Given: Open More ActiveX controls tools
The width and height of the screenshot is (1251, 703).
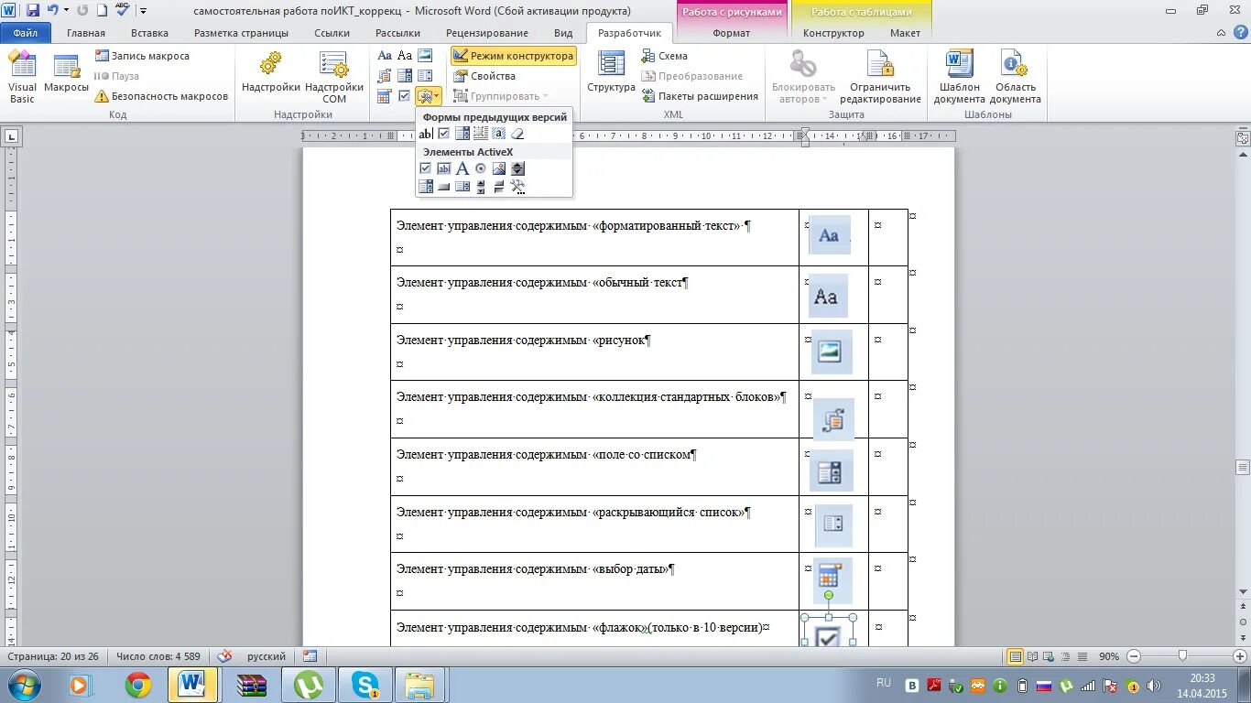Looking at the screenshot, I should click(x=517, y=187).
